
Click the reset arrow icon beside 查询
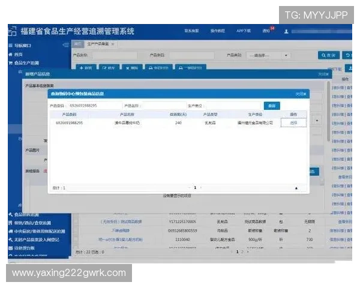[348, 55]
